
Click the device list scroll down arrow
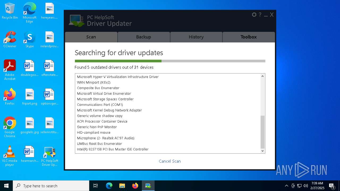(263, 151)
